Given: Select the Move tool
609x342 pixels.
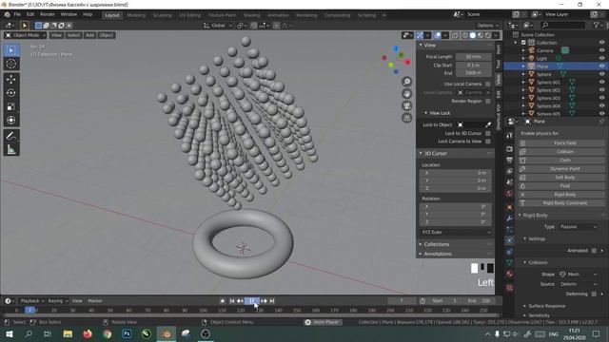Looking at the screenshot, I should 11,80.
